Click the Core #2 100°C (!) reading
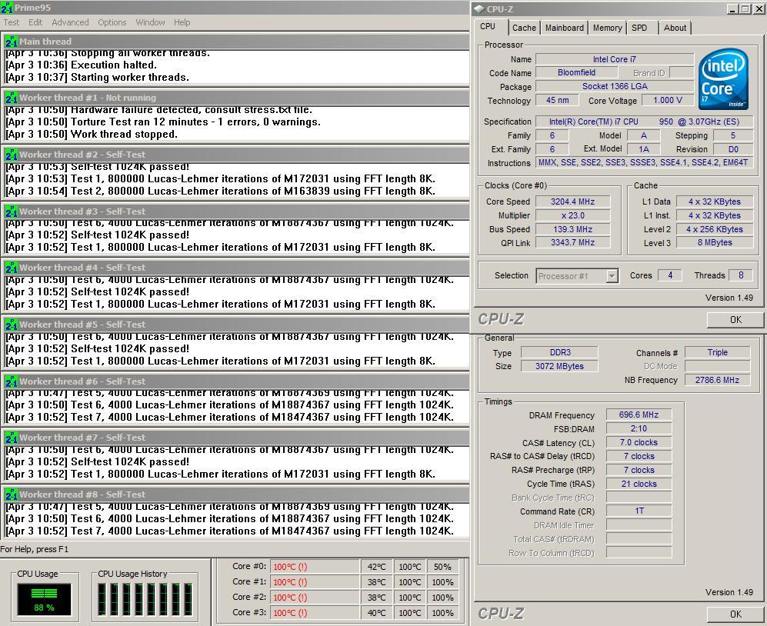 315,598
